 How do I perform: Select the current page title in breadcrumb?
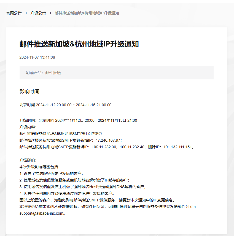click(87, 13)
